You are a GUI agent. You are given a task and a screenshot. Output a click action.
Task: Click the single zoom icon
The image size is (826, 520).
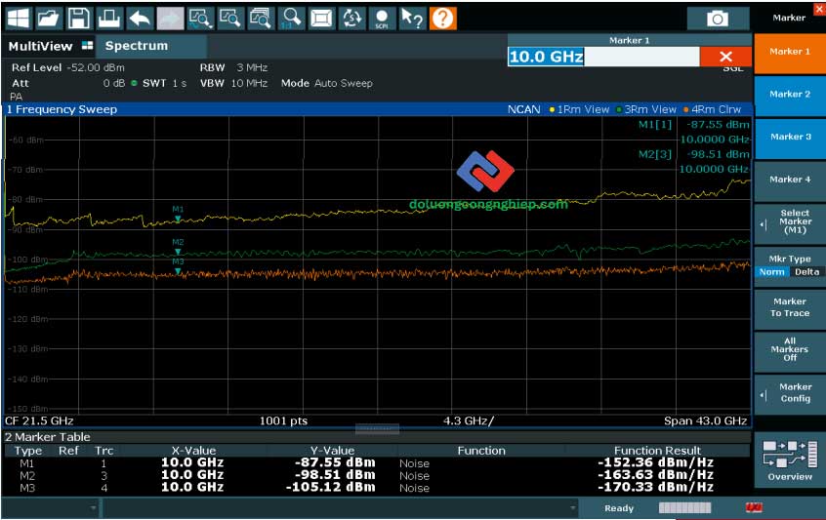tap(230, 19)
